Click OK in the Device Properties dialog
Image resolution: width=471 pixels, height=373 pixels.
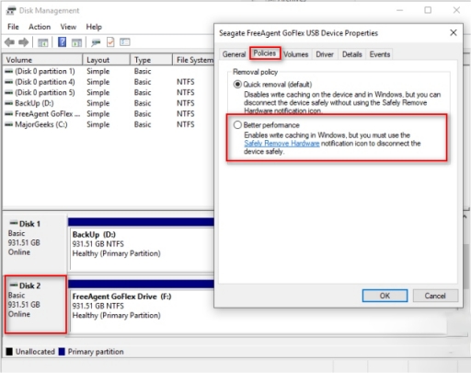click(x=385, y=296)
